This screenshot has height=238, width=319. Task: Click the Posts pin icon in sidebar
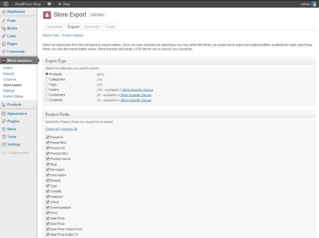pyautogui.click(x=4, y=21)
